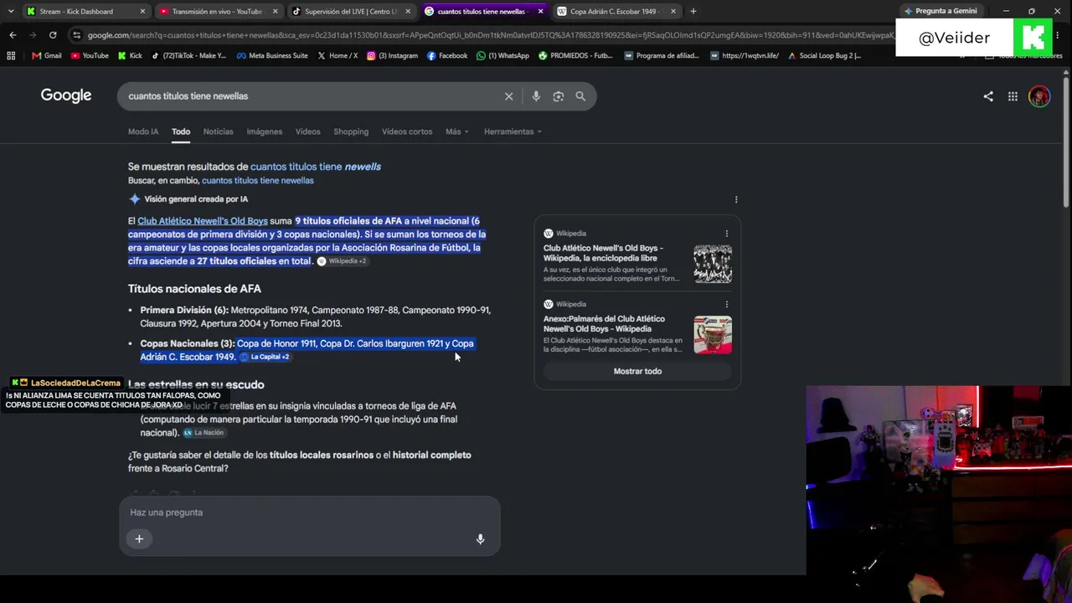
Task: Click the Mostrar todo sources button
Action: coord(637,371)
